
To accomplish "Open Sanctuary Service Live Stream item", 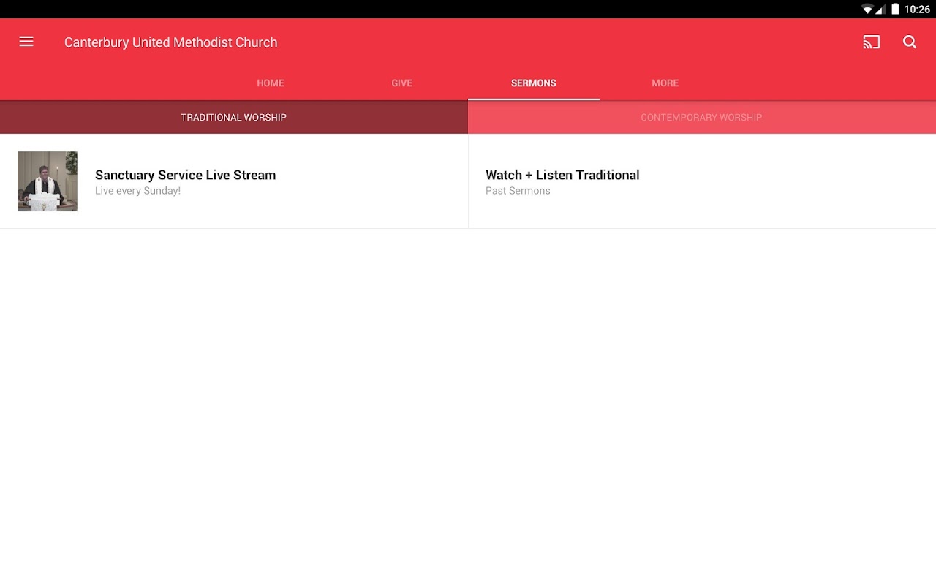I will (234, 181).
